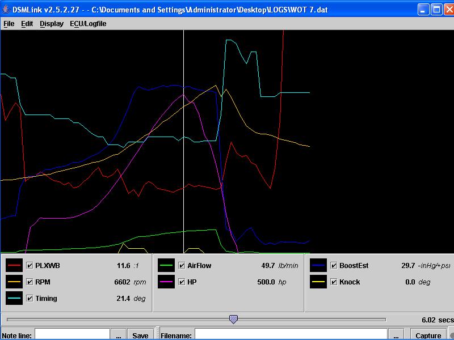Click the HP magenta line color swatch

[x=167, y=282]
